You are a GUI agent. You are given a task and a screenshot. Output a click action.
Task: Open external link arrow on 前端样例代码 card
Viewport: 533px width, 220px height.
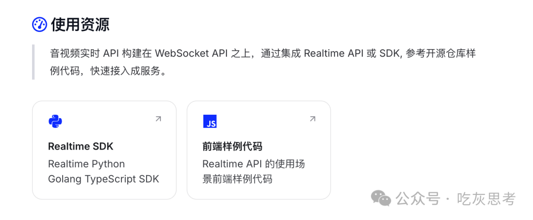pos(312,119)
